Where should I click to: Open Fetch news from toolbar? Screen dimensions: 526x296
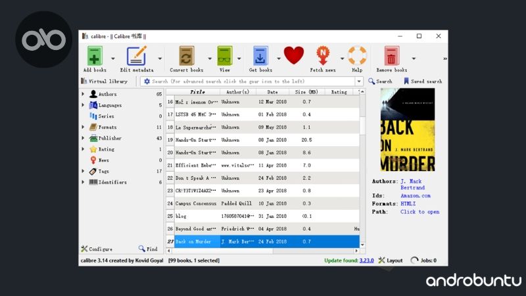click(322, 55)
